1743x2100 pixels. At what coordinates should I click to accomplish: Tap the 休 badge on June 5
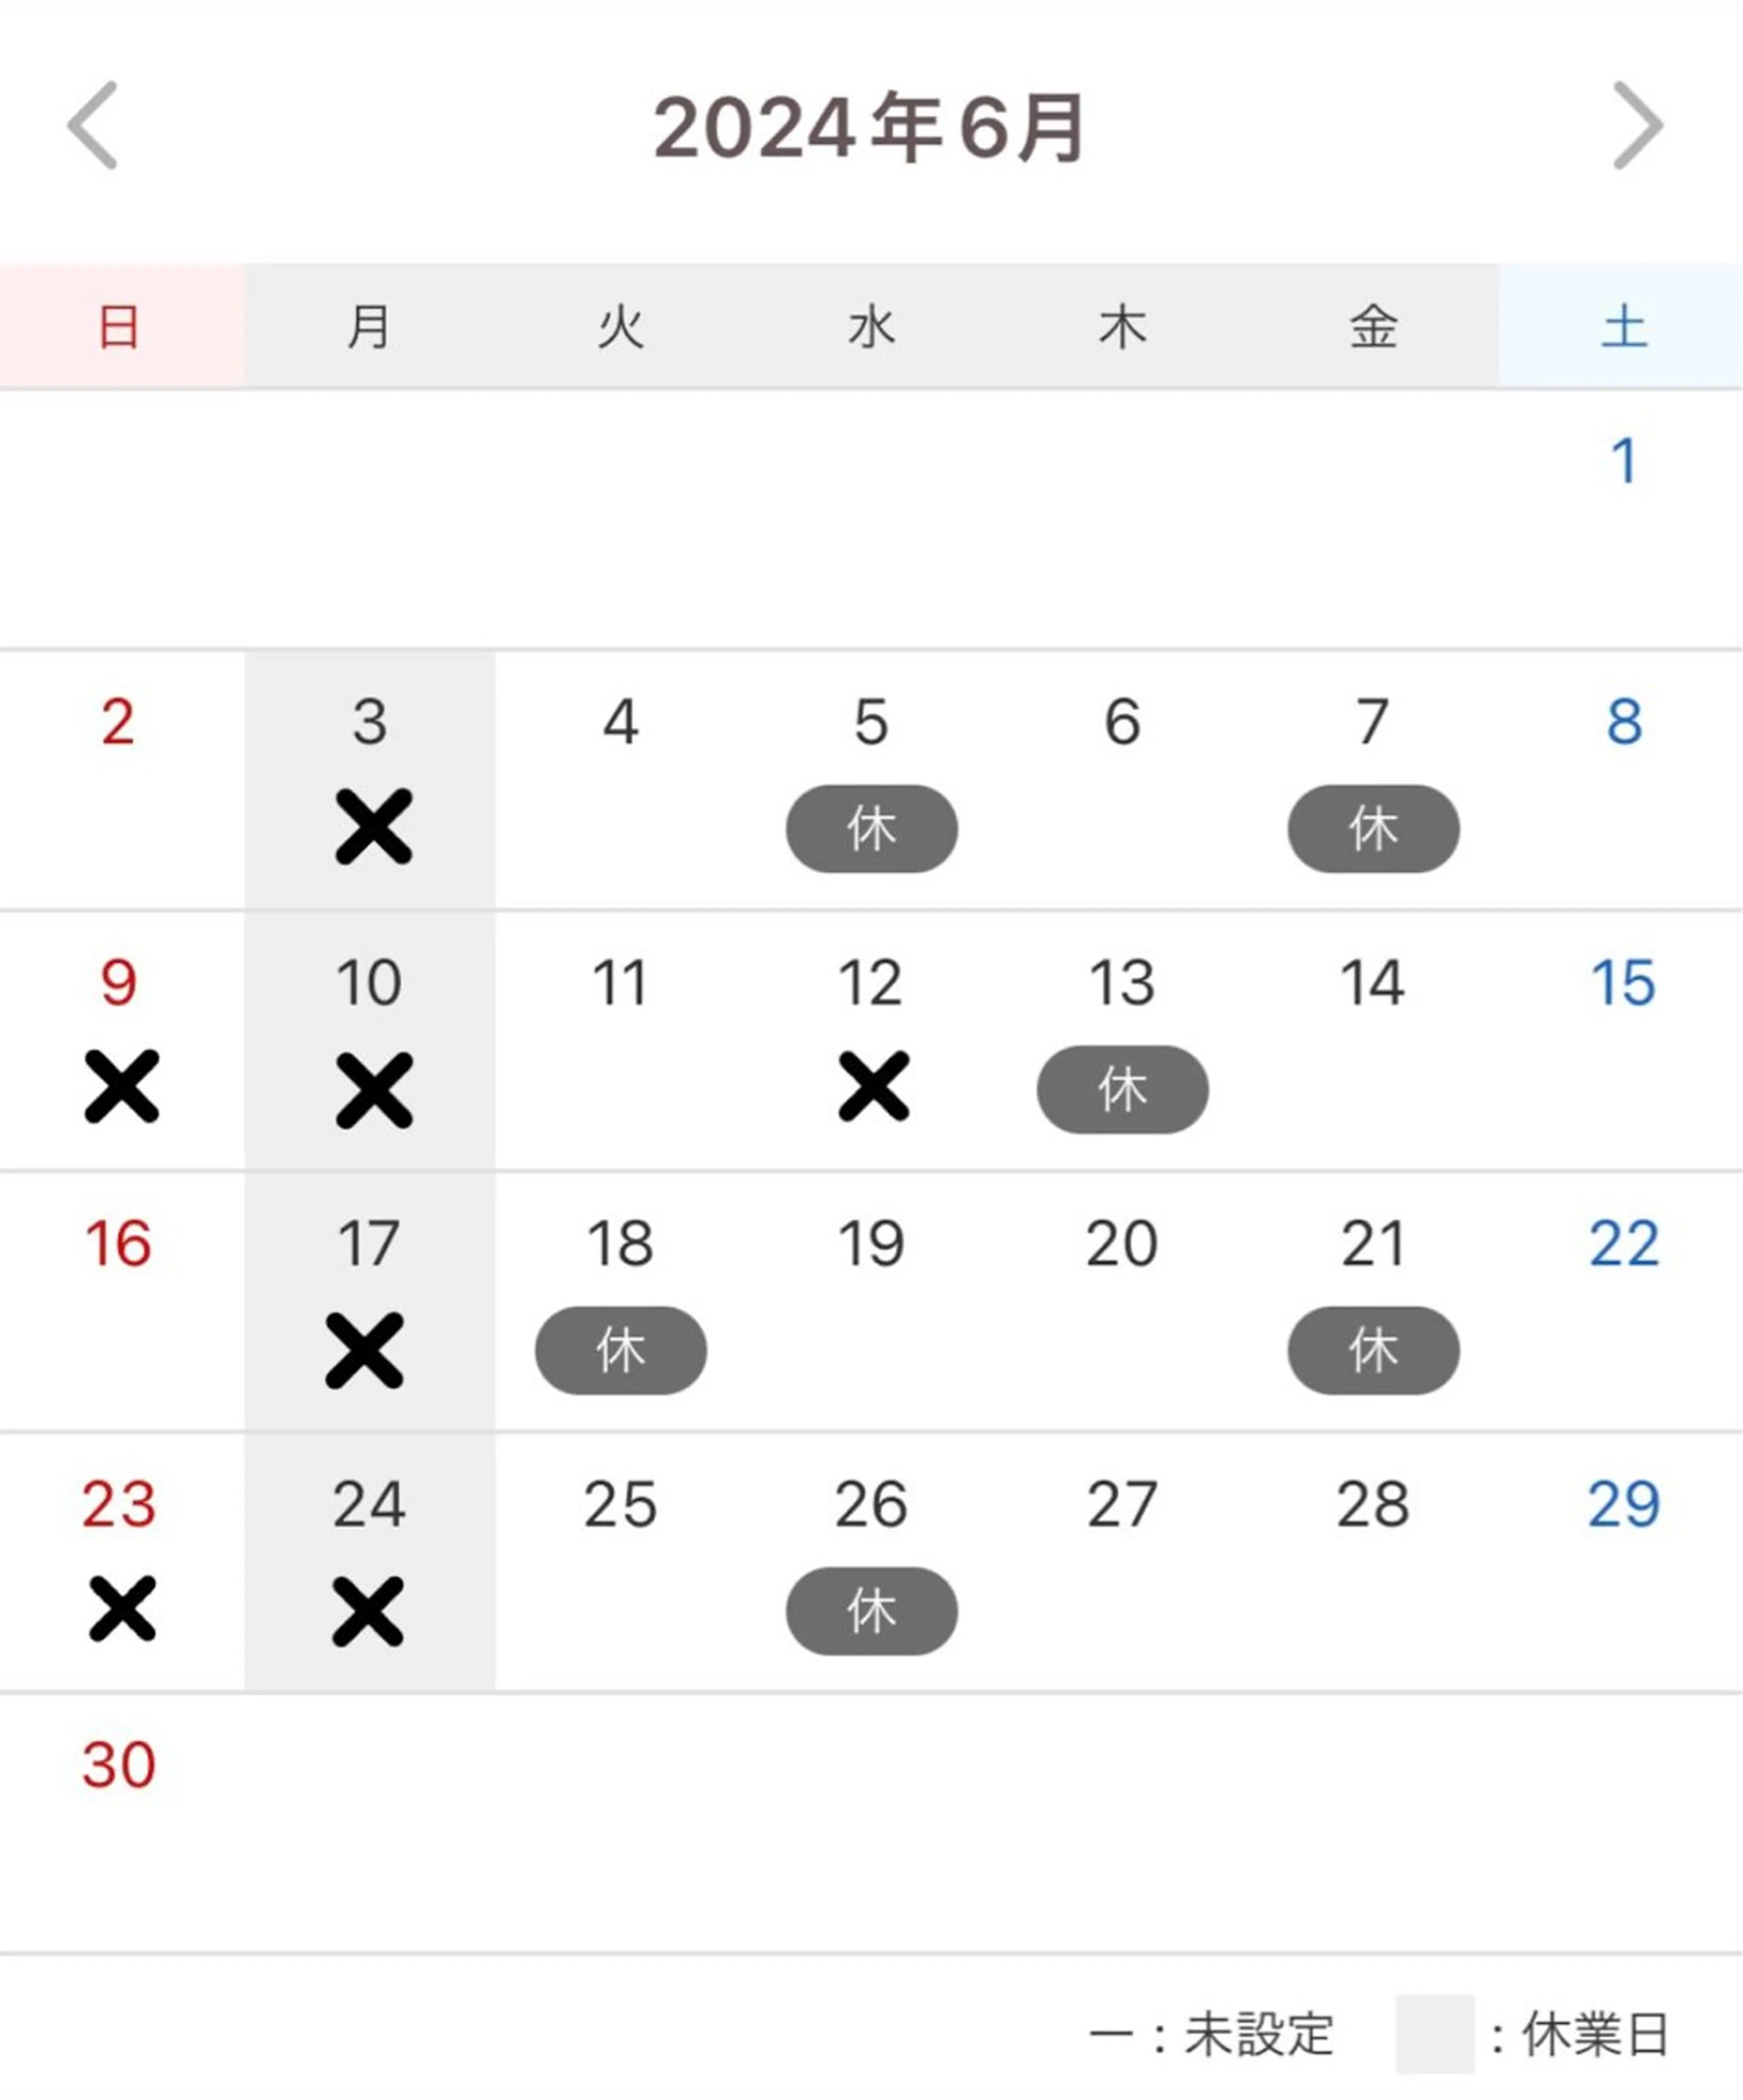(872, 829)
